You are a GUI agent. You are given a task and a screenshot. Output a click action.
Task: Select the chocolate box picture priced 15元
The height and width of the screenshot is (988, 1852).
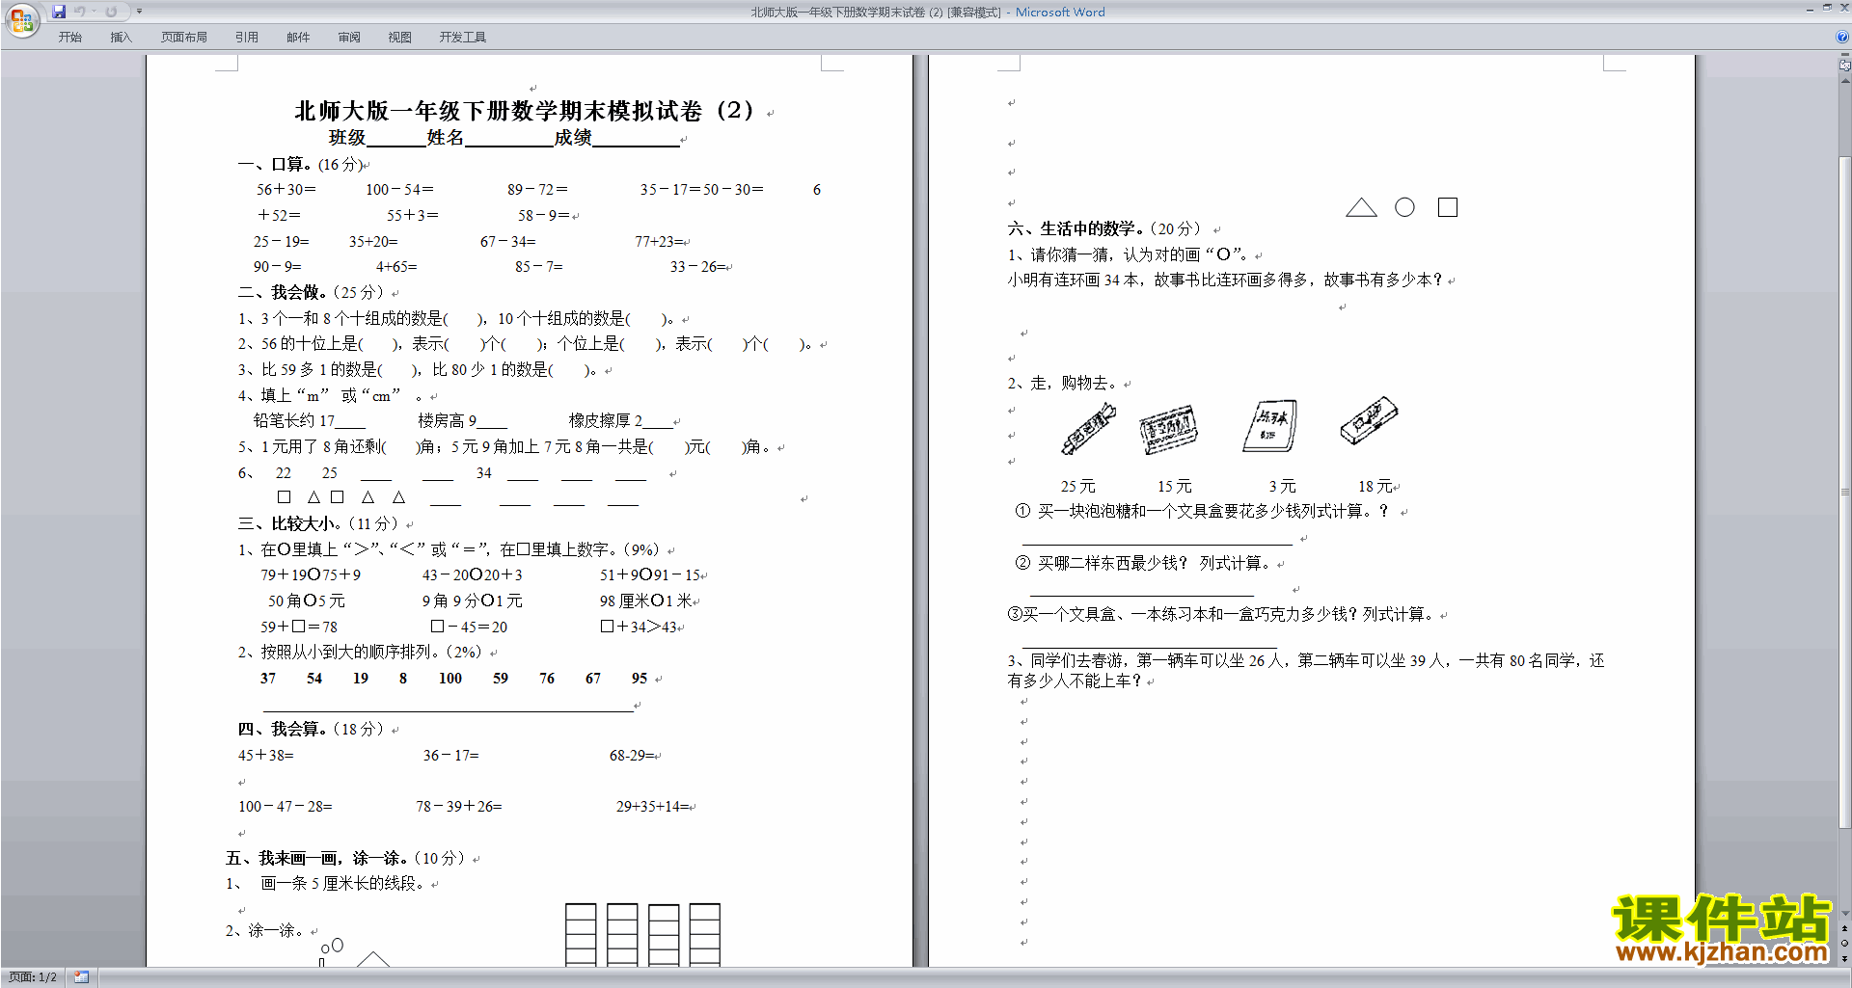[x=1168, y=429]
